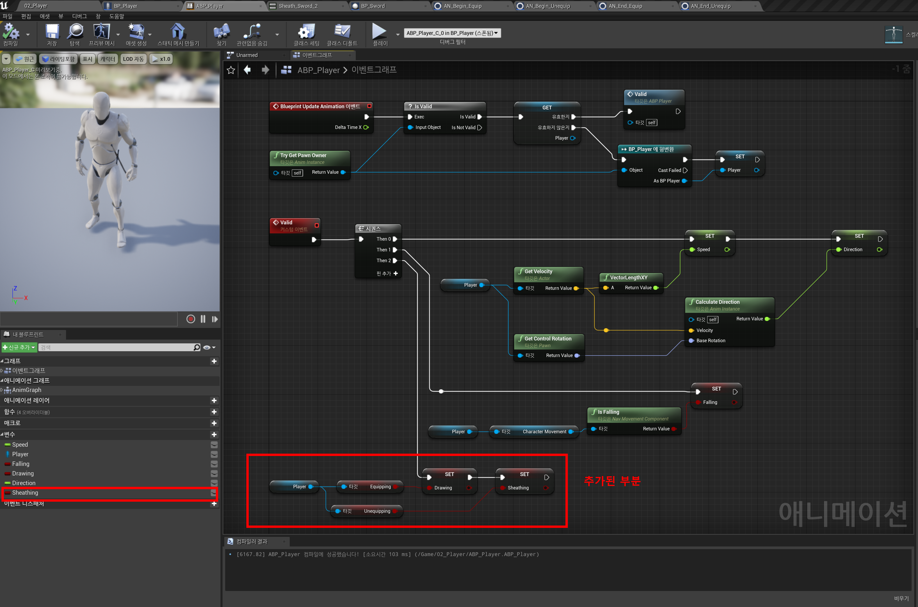Open view options eye dropdown in My Blueprint

pos(209,347)
